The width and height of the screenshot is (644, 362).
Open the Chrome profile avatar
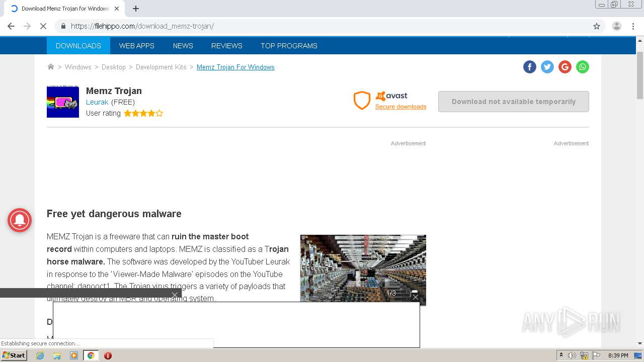[616, 26]
